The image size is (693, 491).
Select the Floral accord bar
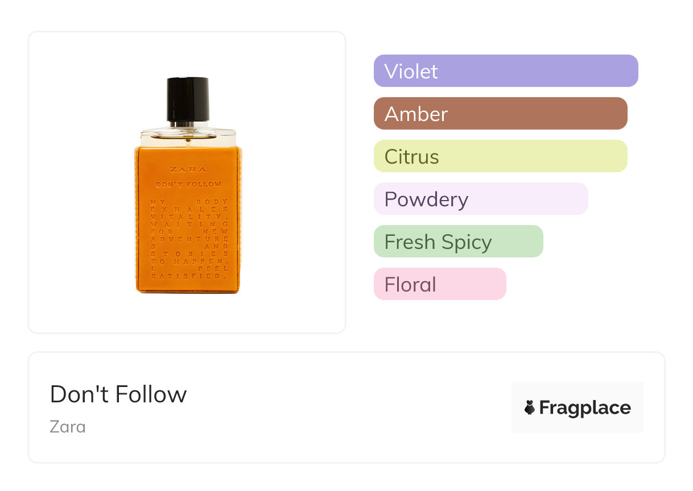(x=440, y=284)
